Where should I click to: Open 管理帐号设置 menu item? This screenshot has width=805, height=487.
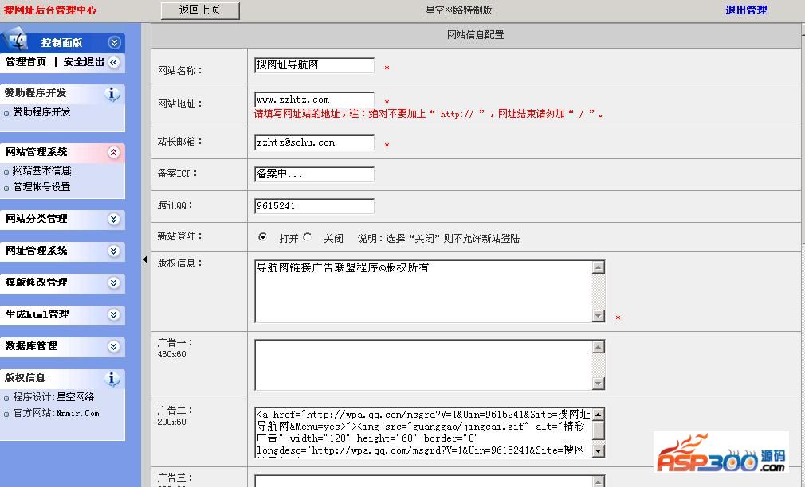click(41, 186)
